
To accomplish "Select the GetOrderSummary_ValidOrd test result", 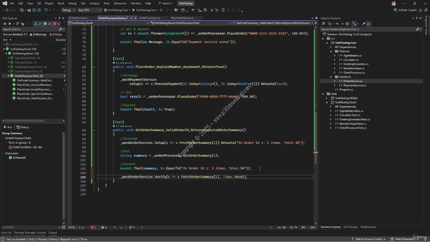I will click(x=35, y=80).
